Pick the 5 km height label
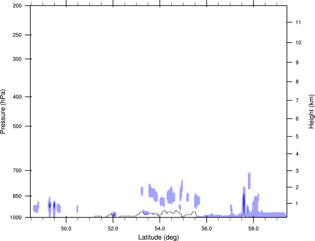 pyautogui.click(x=297, y=136)
